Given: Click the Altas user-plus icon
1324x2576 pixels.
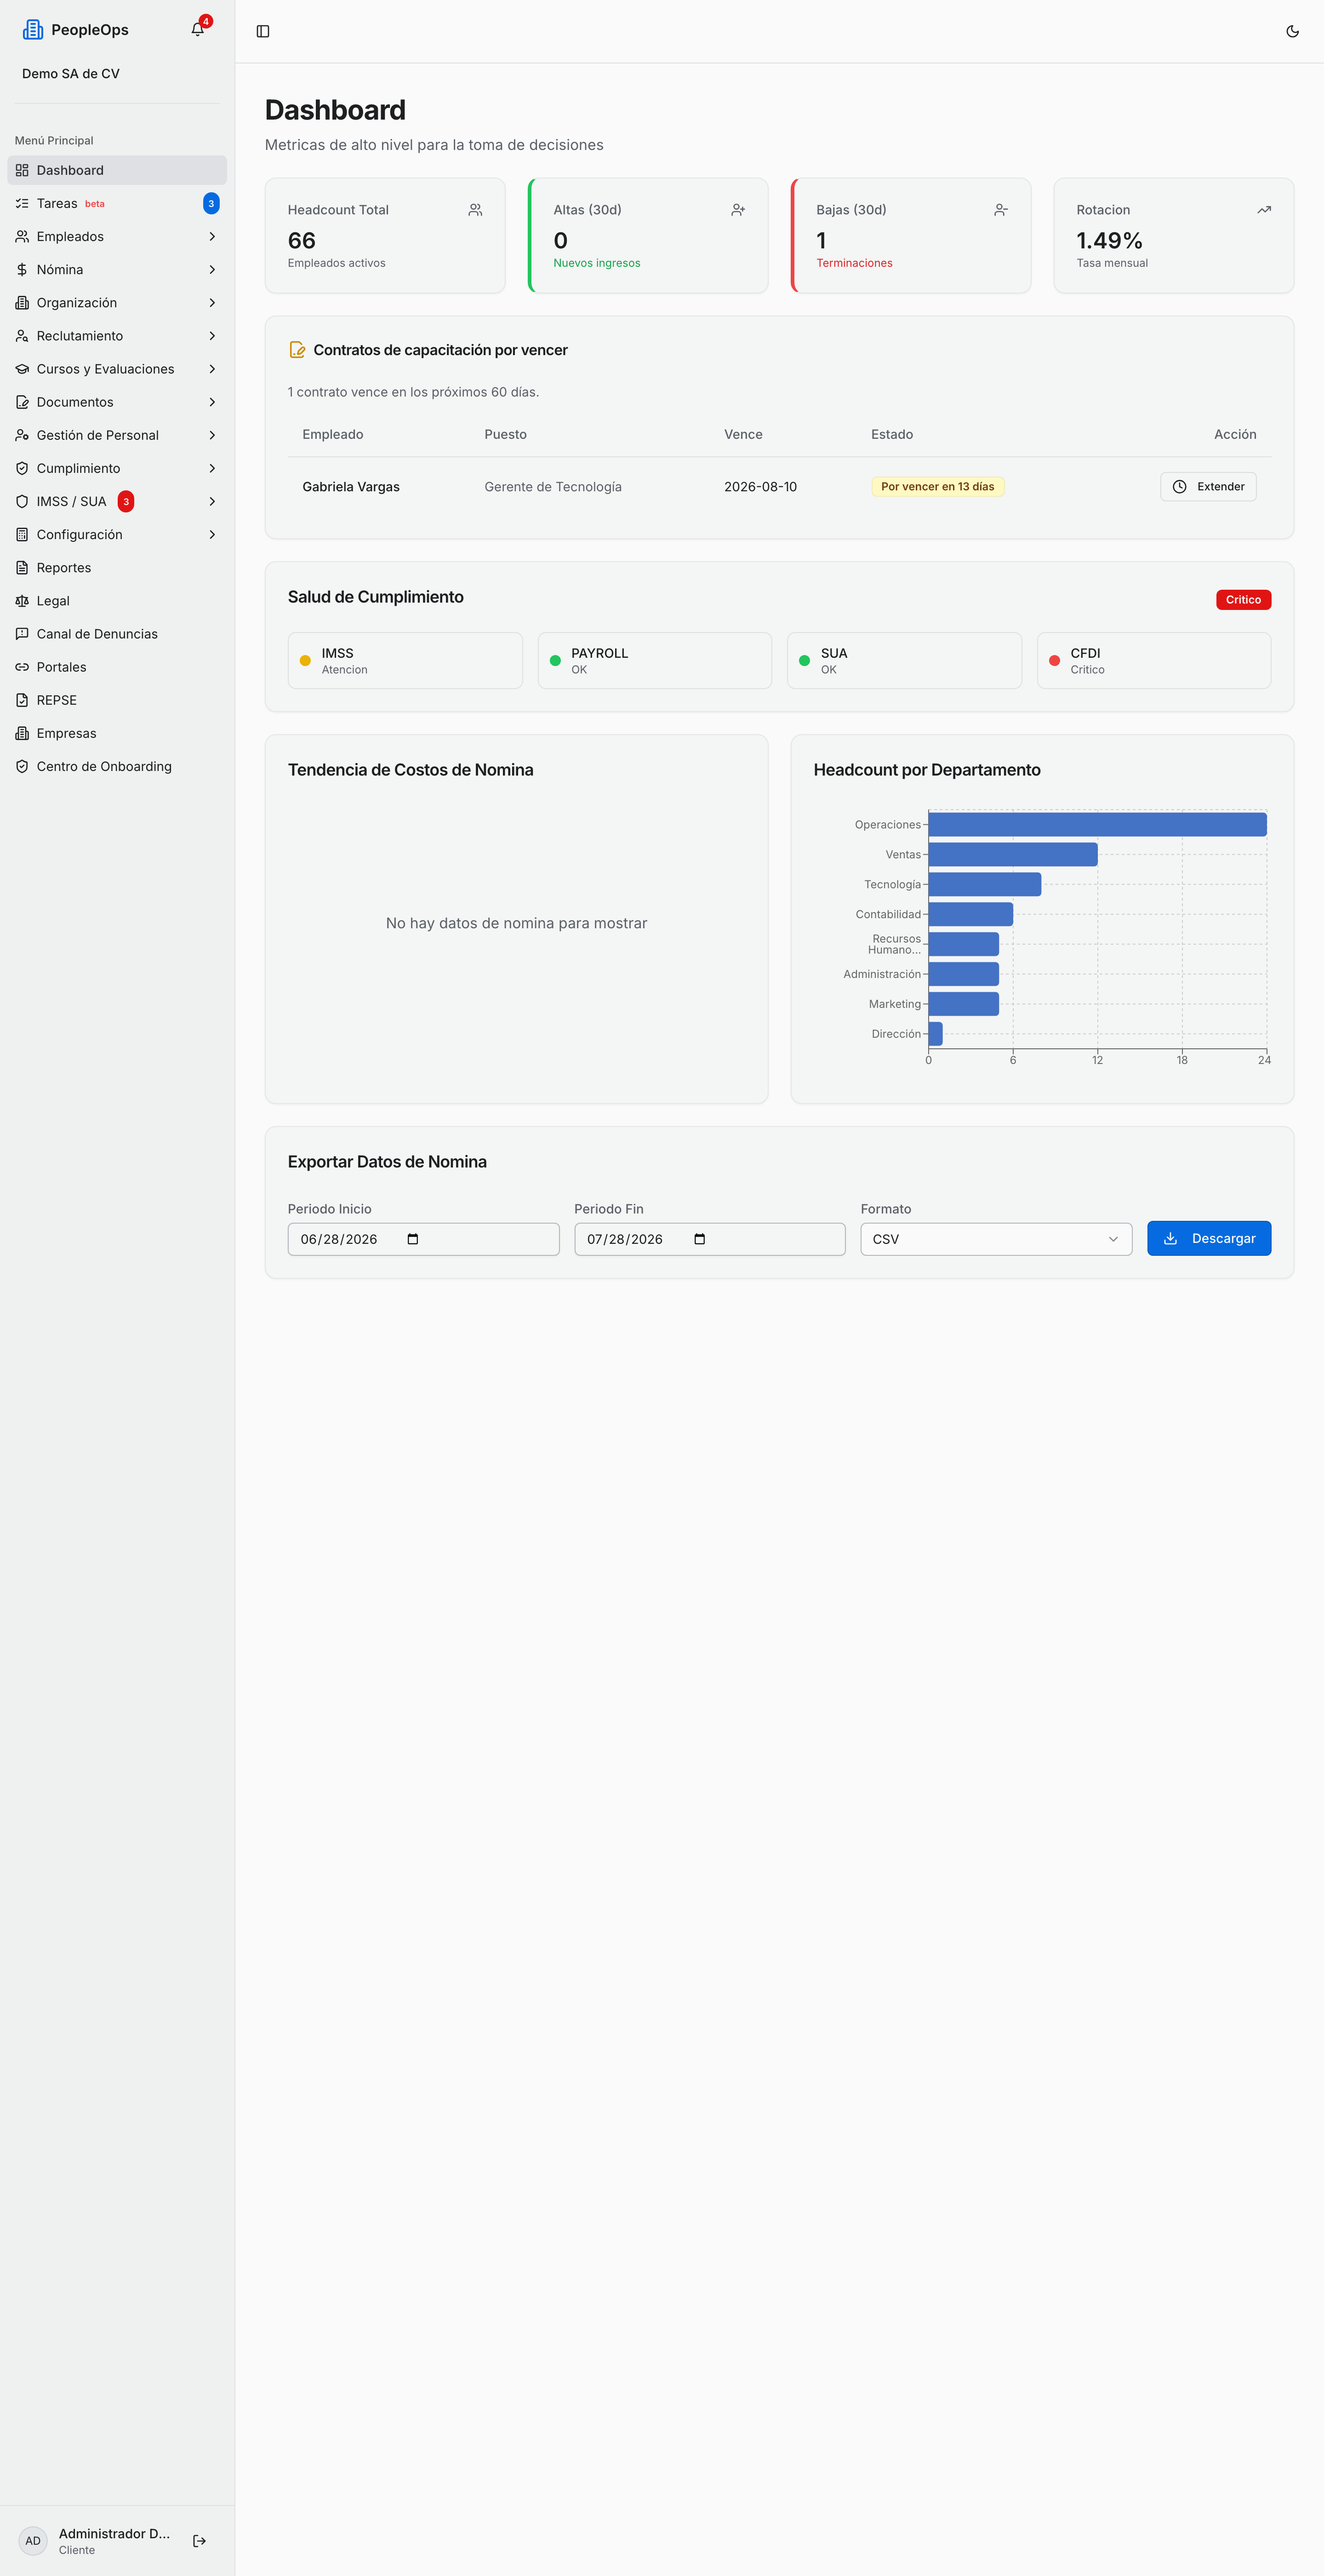Looking at the screenshot, I should tap(738, 210).
